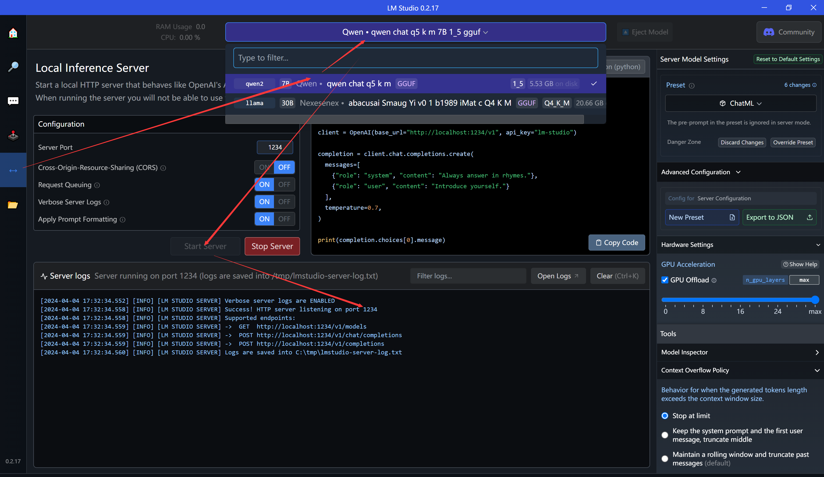This screenshot has width=824, height=477.
Task: Click the info icon beside Cross-Origin-Resource-Sharing
Action: (x=163, y=168)
